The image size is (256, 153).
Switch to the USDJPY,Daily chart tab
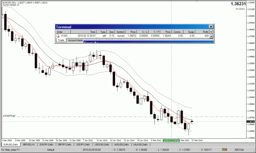coord(83,144)
